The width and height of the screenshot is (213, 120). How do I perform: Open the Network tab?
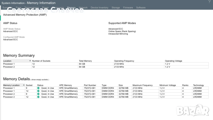[83, 8]
